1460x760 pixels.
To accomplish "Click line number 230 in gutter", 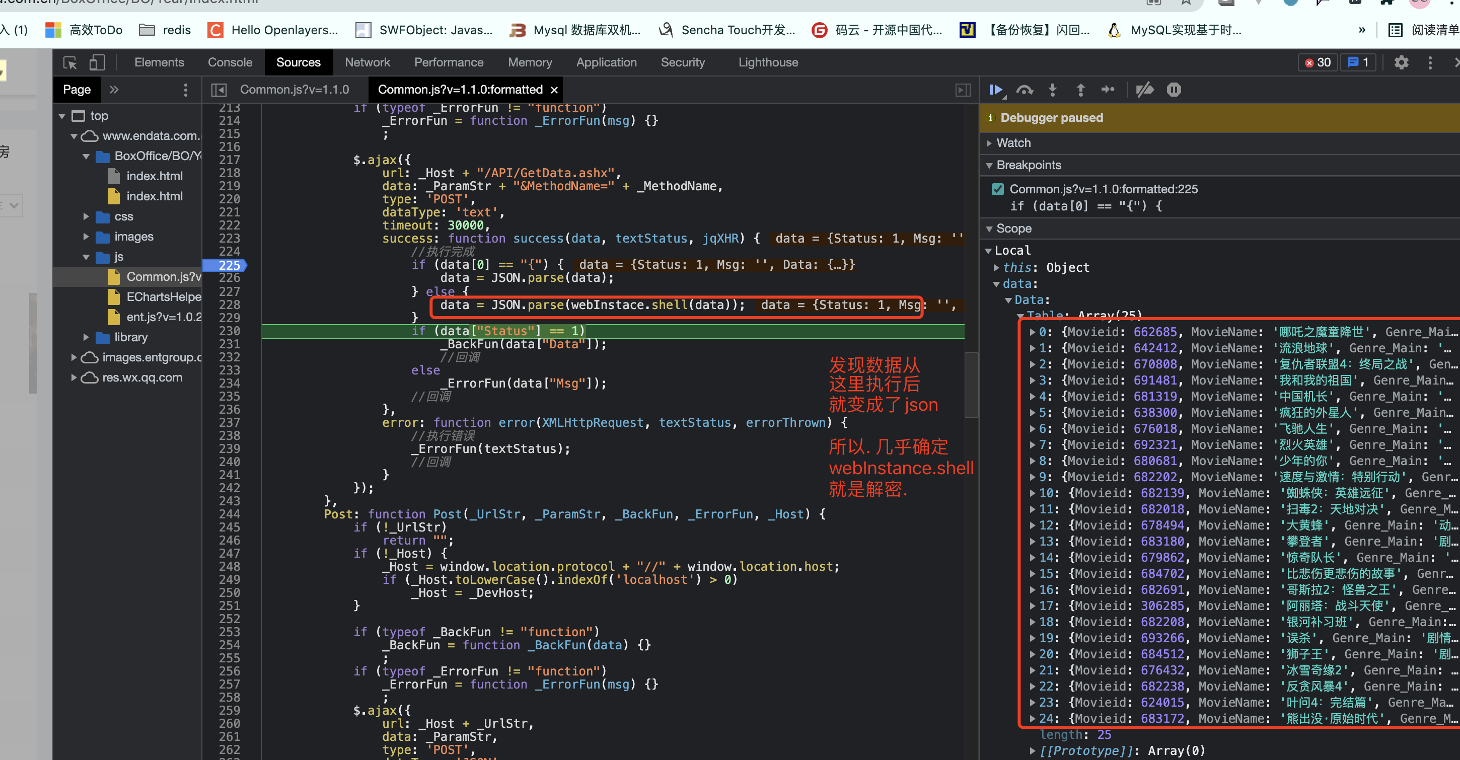I will (x=229, y=331).
